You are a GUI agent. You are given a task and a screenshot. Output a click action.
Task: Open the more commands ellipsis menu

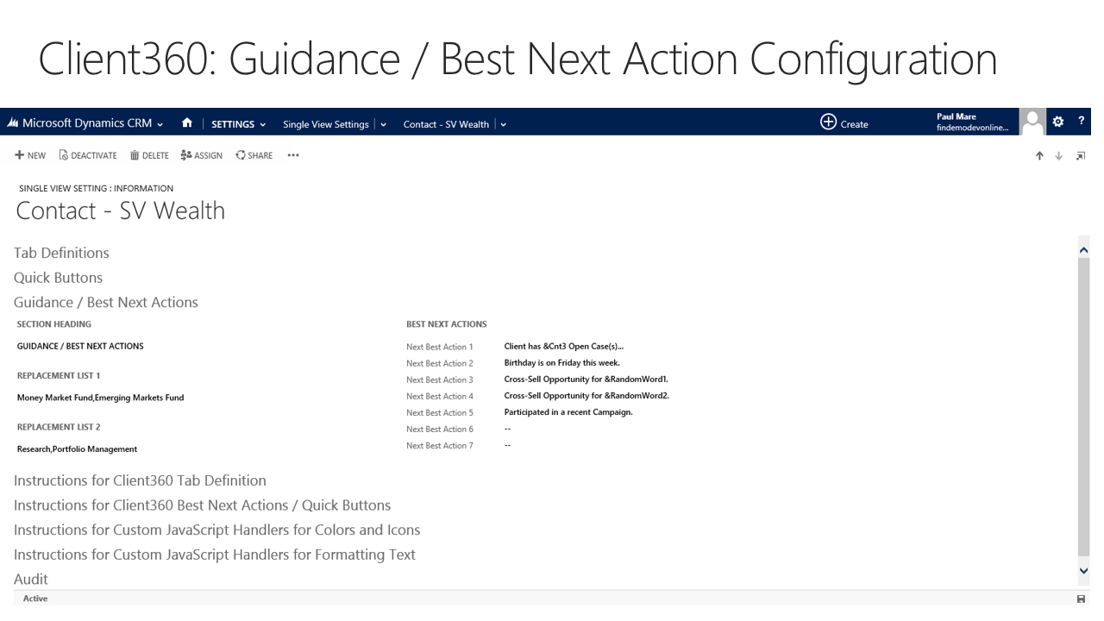point(293,155)
